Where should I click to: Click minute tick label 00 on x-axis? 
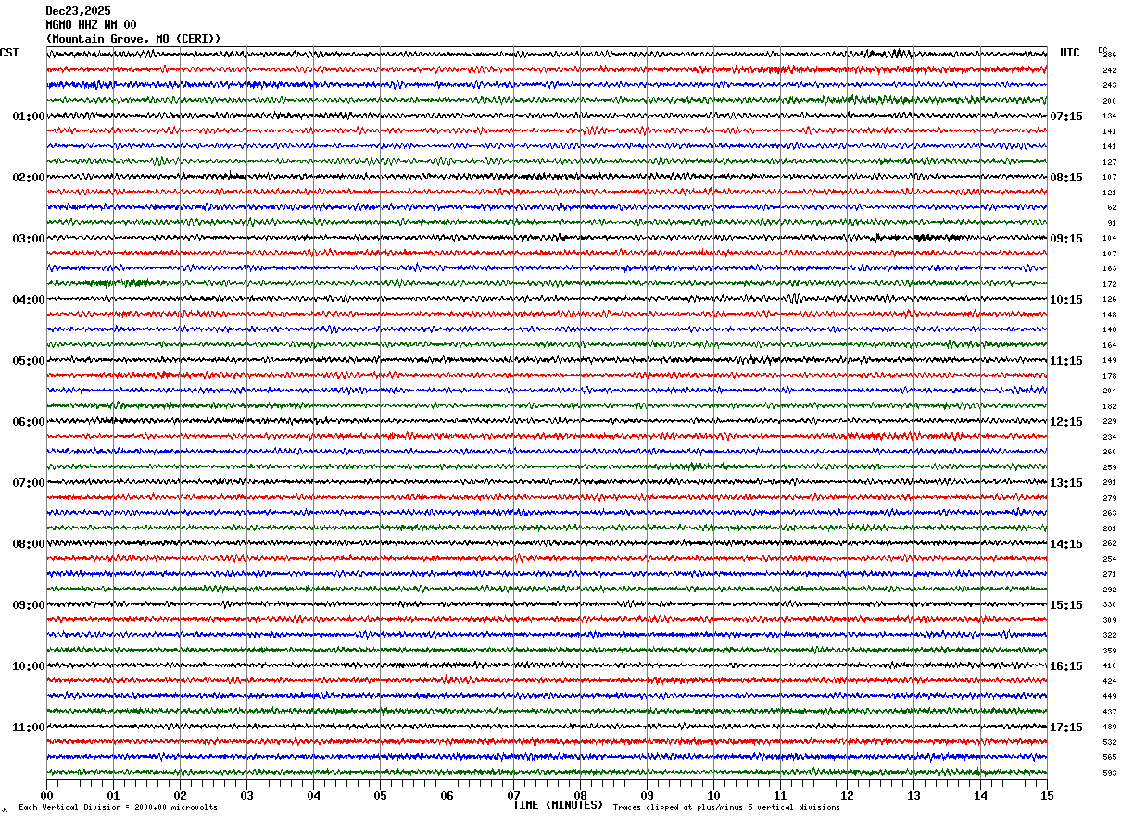pos(46,795)
